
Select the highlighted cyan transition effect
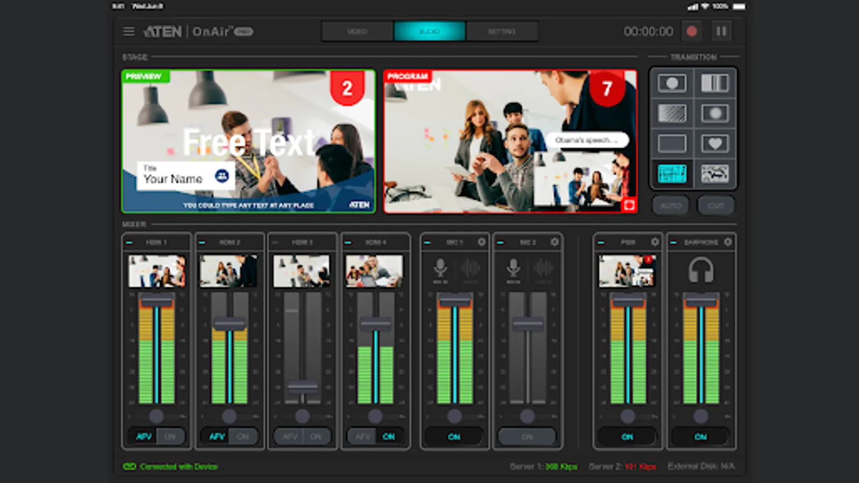click(672, 173)
